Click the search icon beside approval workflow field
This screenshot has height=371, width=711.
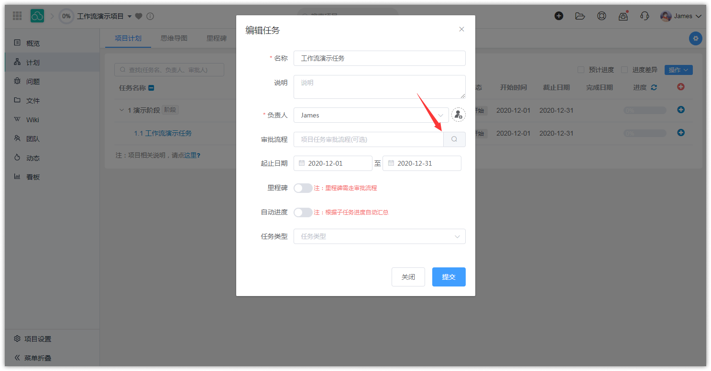454,139
